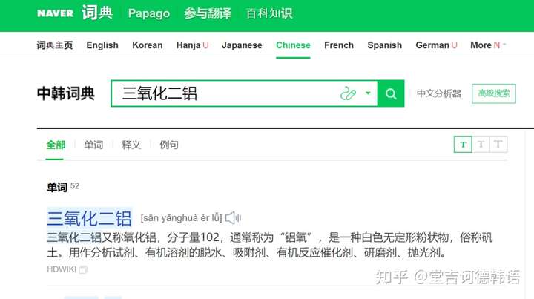Switch to the English dictionary
Image resolution: width=534 pixels, height=299 pixels.
102,45
